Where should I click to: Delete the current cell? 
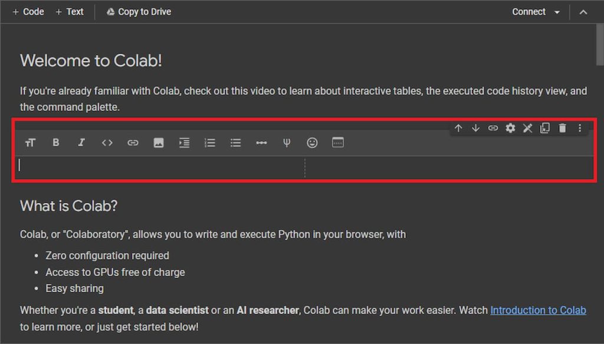(562, 128)
